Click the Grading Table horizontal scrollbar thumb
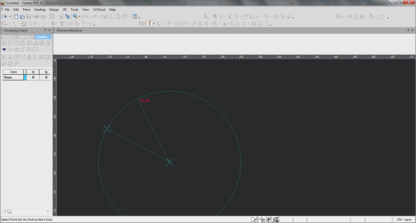Screen dimensions: 416x223 click(9, 211)
